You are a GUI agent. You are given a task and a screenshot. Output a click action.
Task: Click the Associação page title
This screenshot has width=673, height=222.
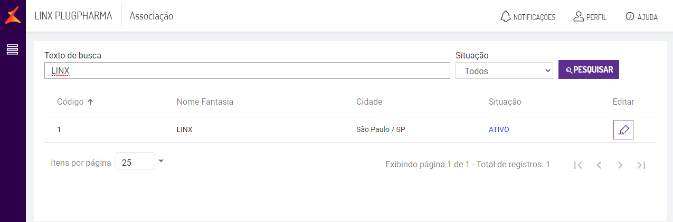click(151, 16)
